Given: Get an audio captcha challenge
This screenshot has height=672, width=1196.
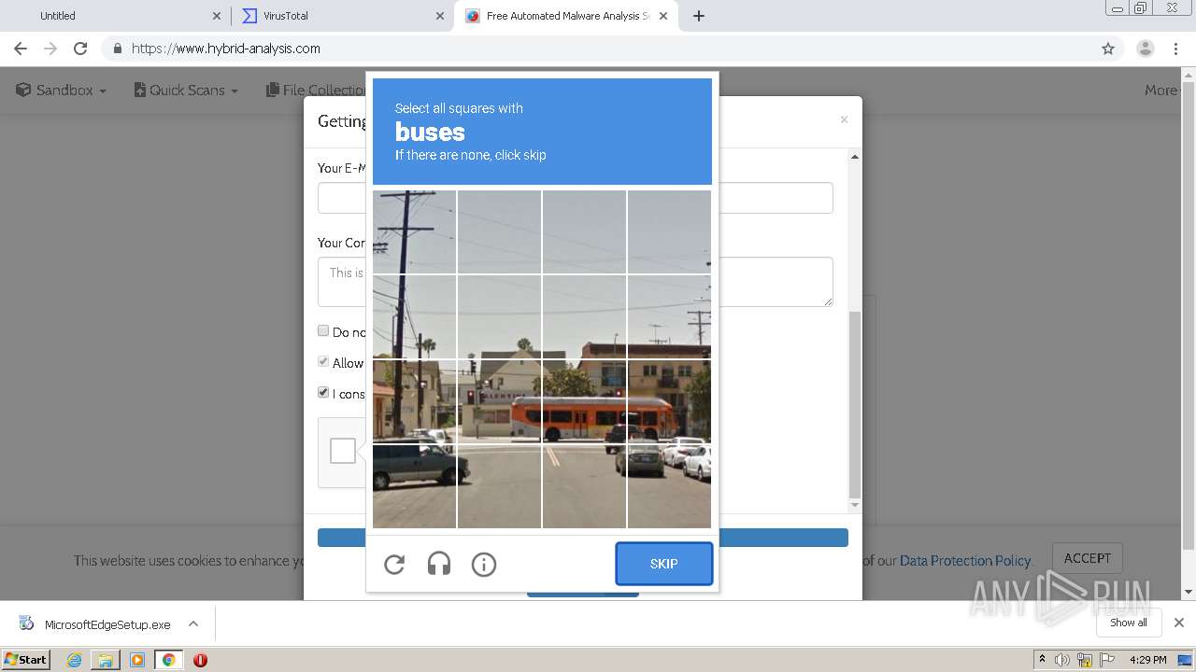Looking at the screenshot, I should click(439, 564).
